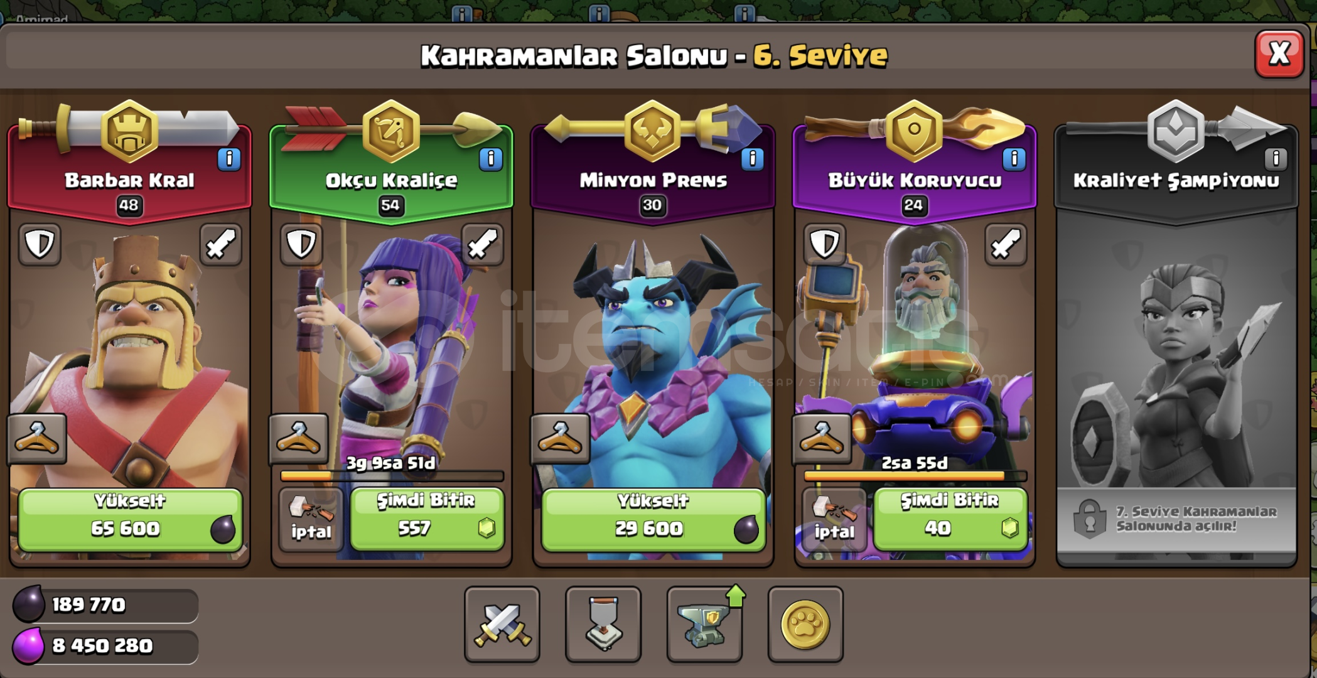The width and height of the screenshot is (1317, 678).
Task: Open the blacksmith anvil icon
Action: click(x=705, y=625)
